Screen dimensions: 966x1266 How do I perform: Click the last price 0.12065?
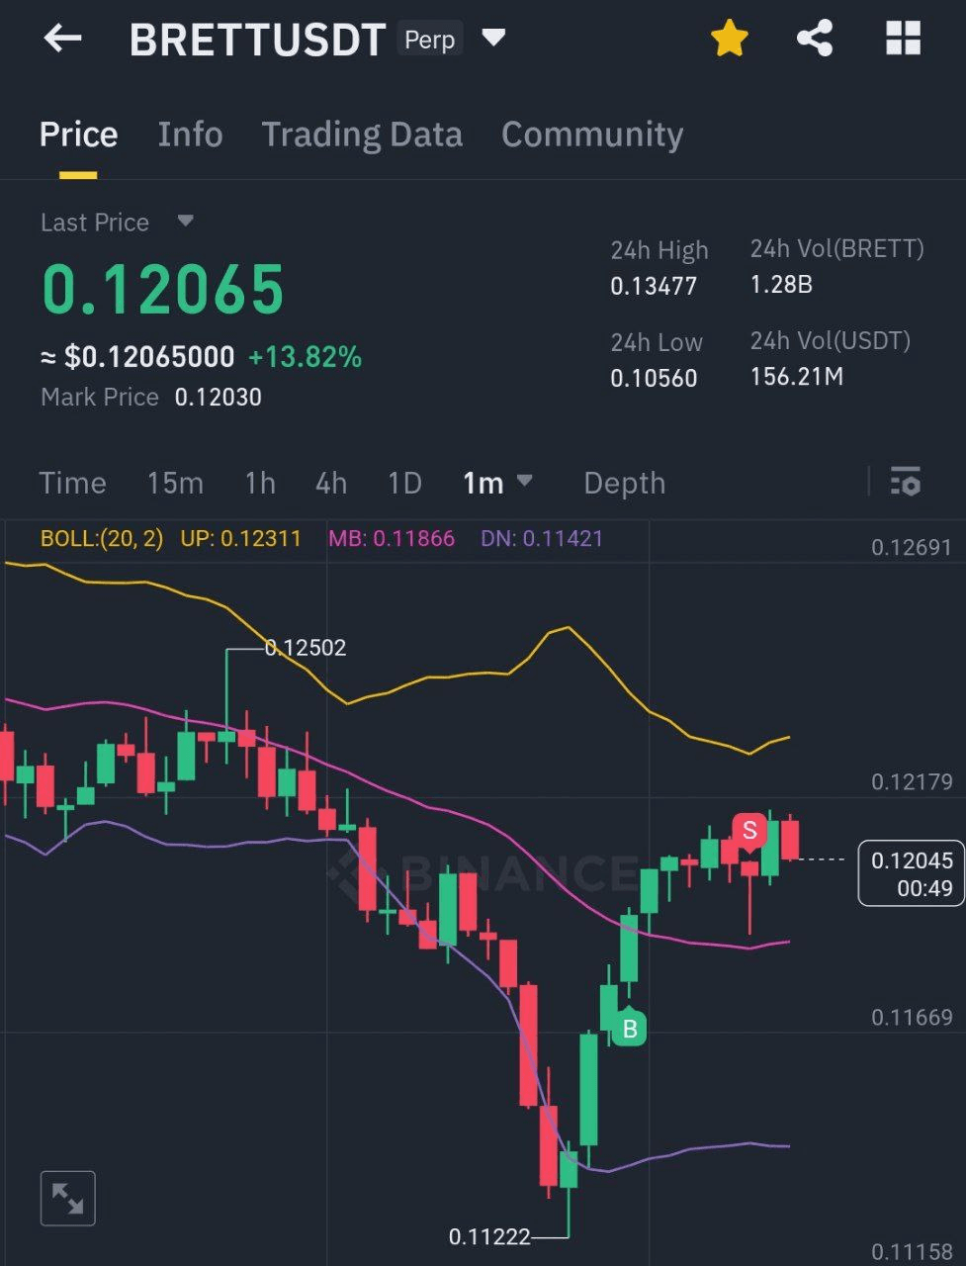pos(163,289)
